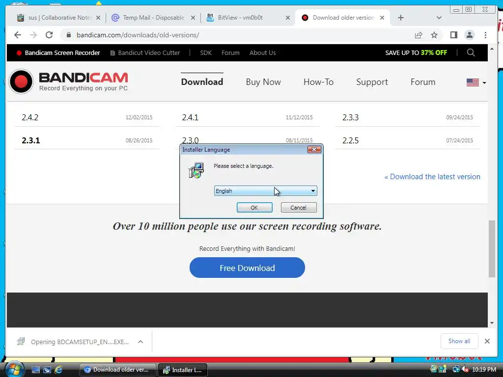503x377 pixels.
Task: Select version 2.4.1 download
Action: [x=190, y=117]
